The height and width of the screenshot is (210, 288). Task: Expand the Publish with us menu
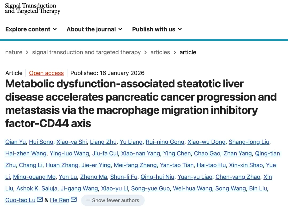[x=157, y=29]
